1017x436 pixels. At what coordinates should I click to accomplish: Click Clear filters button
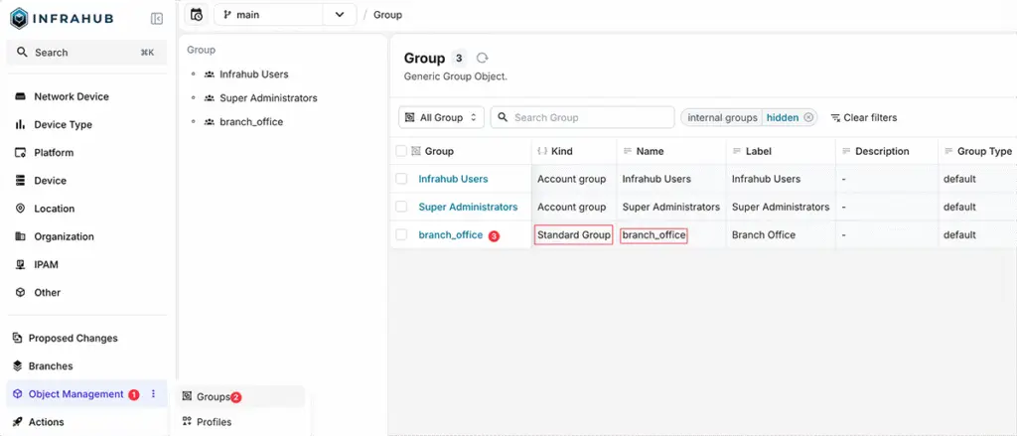coord(863,117)
